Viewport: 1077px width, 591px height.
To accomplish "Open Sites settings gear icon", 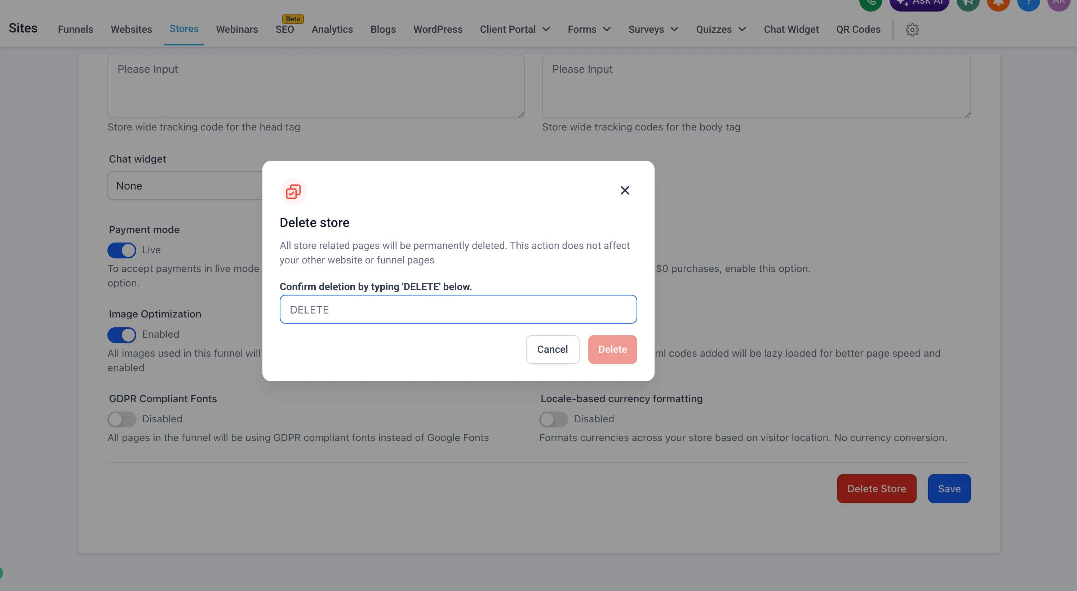I will click(x=912, y=30).
